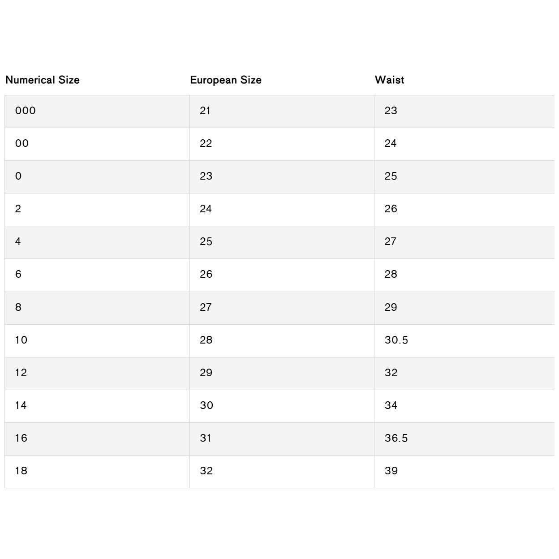
Task: Click numerical size 16 cell
Action: click(97, 439)
